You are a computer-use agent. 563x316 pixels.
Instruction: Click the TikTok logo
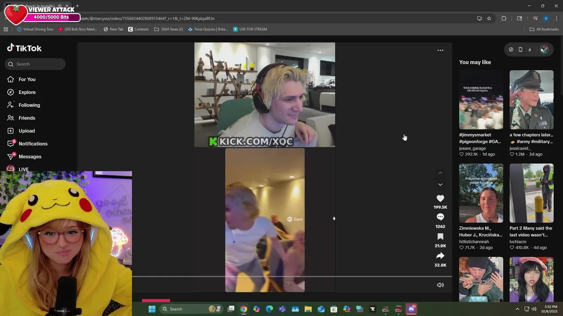point(24,48)
